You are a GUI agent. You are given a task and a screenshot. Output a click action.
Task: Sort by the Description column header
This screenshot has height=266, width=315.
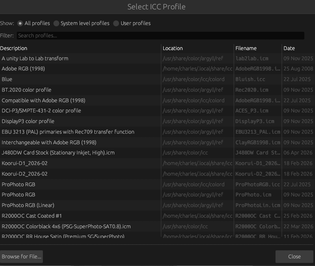[x=14, y=48]
